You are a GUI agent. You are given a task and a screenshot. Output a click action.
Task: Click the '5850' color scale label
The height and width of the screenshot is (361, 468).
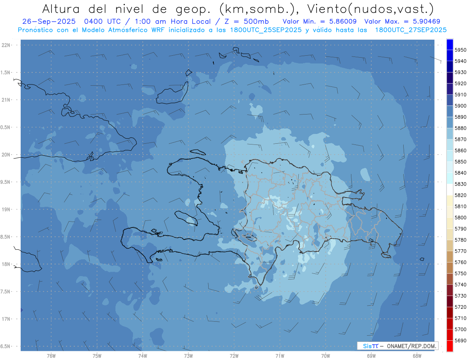pos(461,162)
